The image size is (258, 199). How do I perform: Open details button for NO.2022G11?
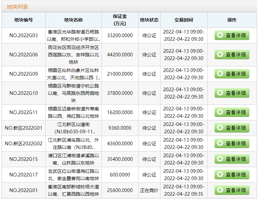(x=232, y=112)
